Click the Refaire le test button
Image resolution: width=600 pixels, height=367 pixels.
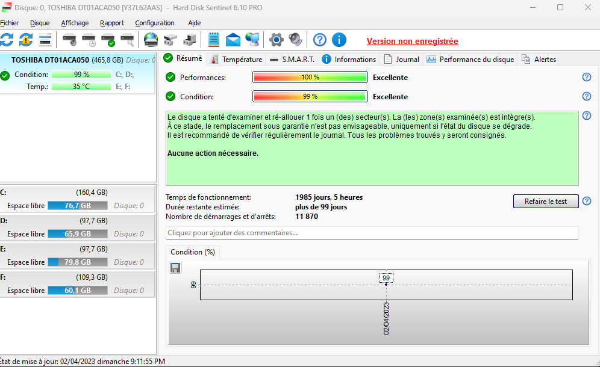pyautogui.click(x=546, y=201)
